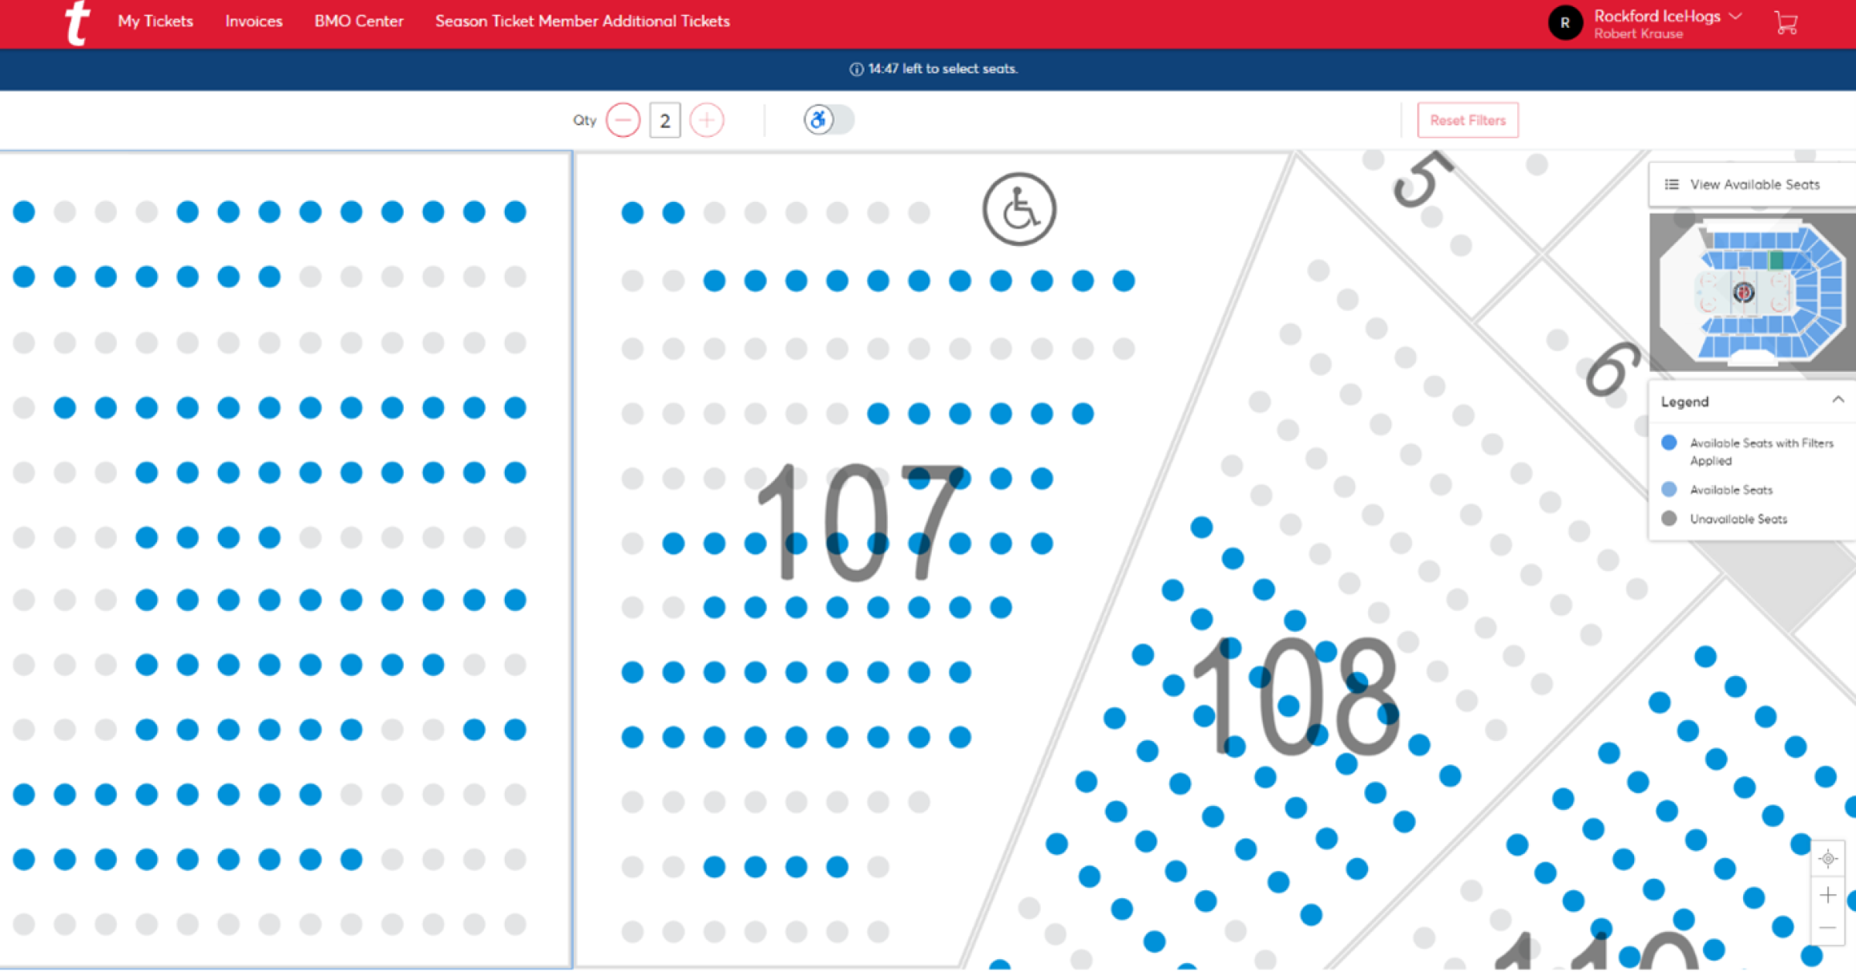Click the arena overview minimap
The height and width of the screenshot is (980, 1856).
coord(1752,292)
